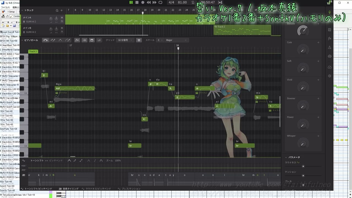Select the note pencil tool

53,40
